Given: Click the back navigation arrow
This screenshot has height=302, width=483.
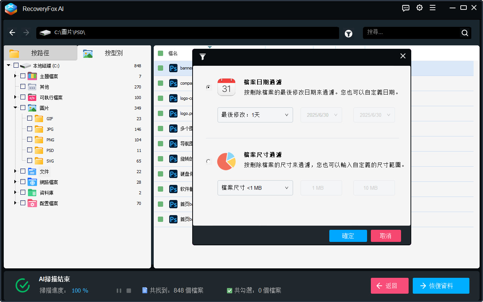Looking at the screenshot, I should [x=12, y=33].
